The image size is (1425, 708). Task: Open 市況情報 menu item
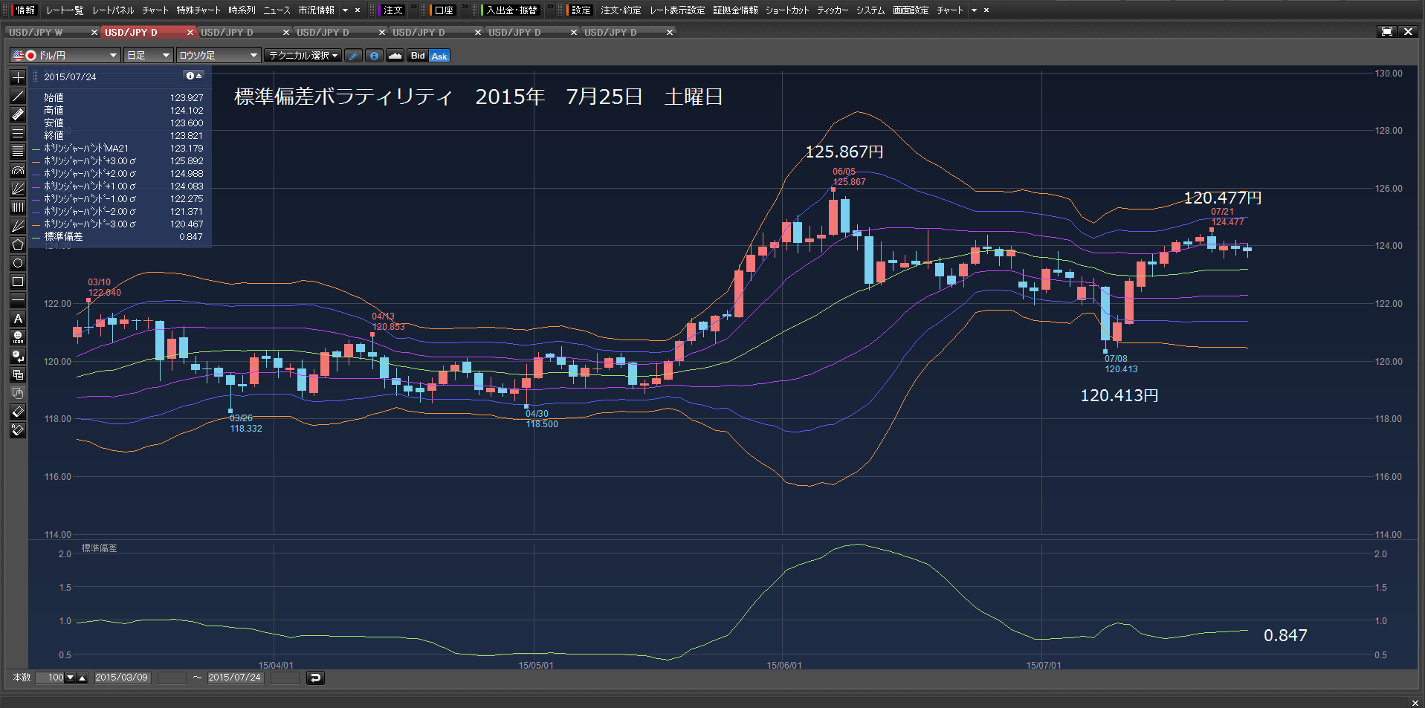click(316, 10)
